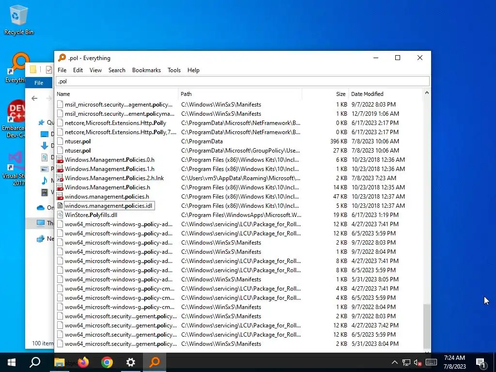Image resolution: width=496 pixels, height=372 pixels.
Task: Open Recycle Bin desktop icon
Action: click(x=18, y=19)
